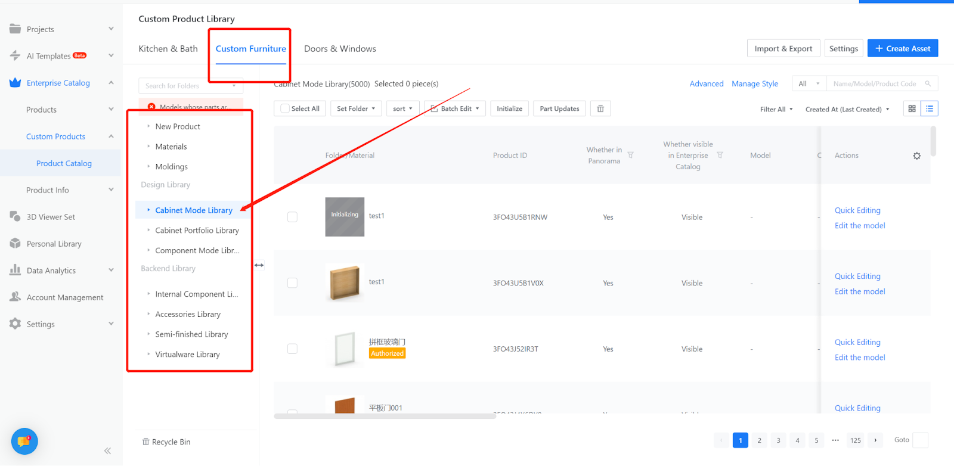This screenshot has width=954, height=466.
Task: Click the Account Management user icon
Action: [15, 297]
